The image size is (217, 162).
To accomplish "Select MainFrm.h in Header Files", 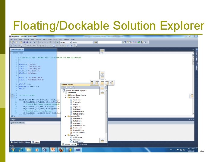I will pyautogui.click(x=76, y=100).
